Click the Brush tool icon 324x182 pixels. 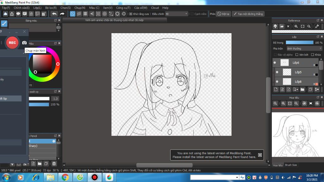pyautogui.click(x=4, y=23)
